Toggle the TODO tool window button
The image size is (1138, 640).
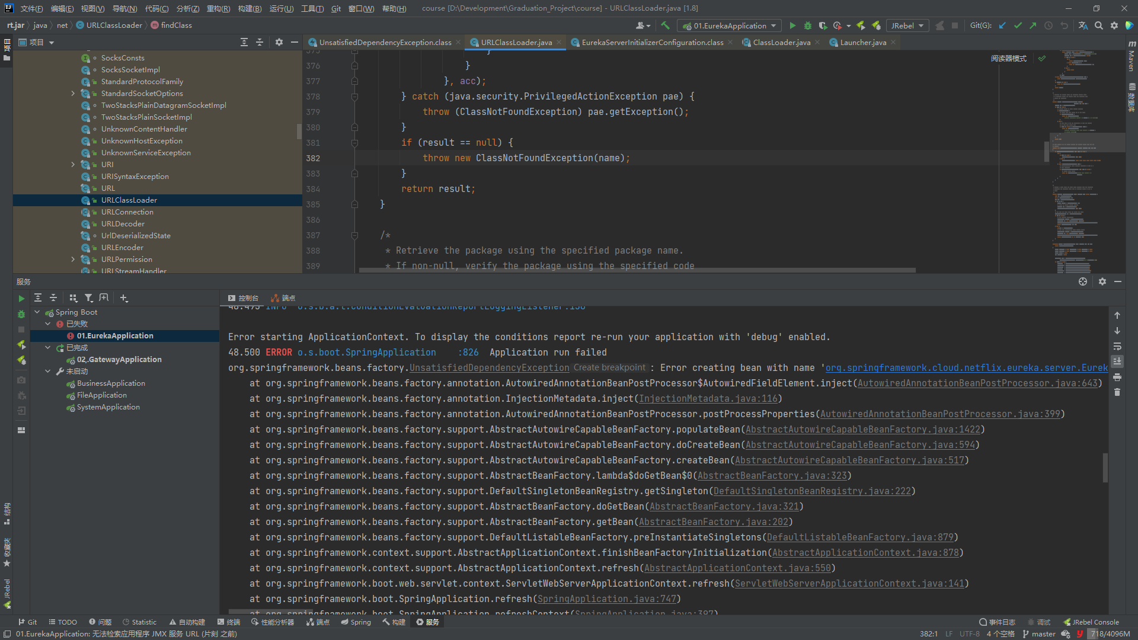(x=63, y=622)
